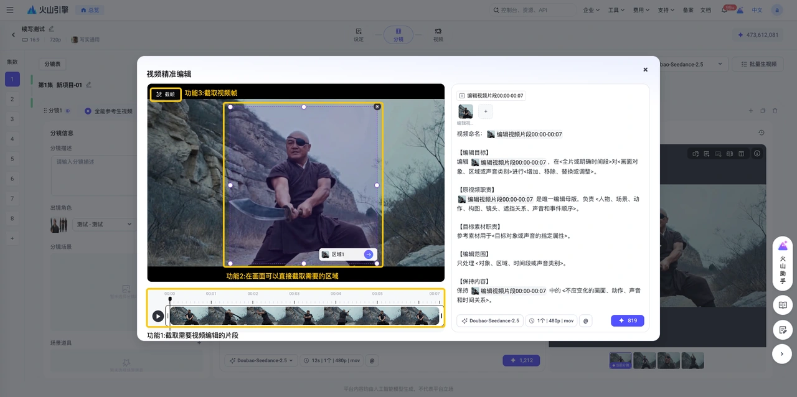This screenshot has height=397, width=797.
Task: Expand the floating panel arrow
Action: (x=783, y=354)
